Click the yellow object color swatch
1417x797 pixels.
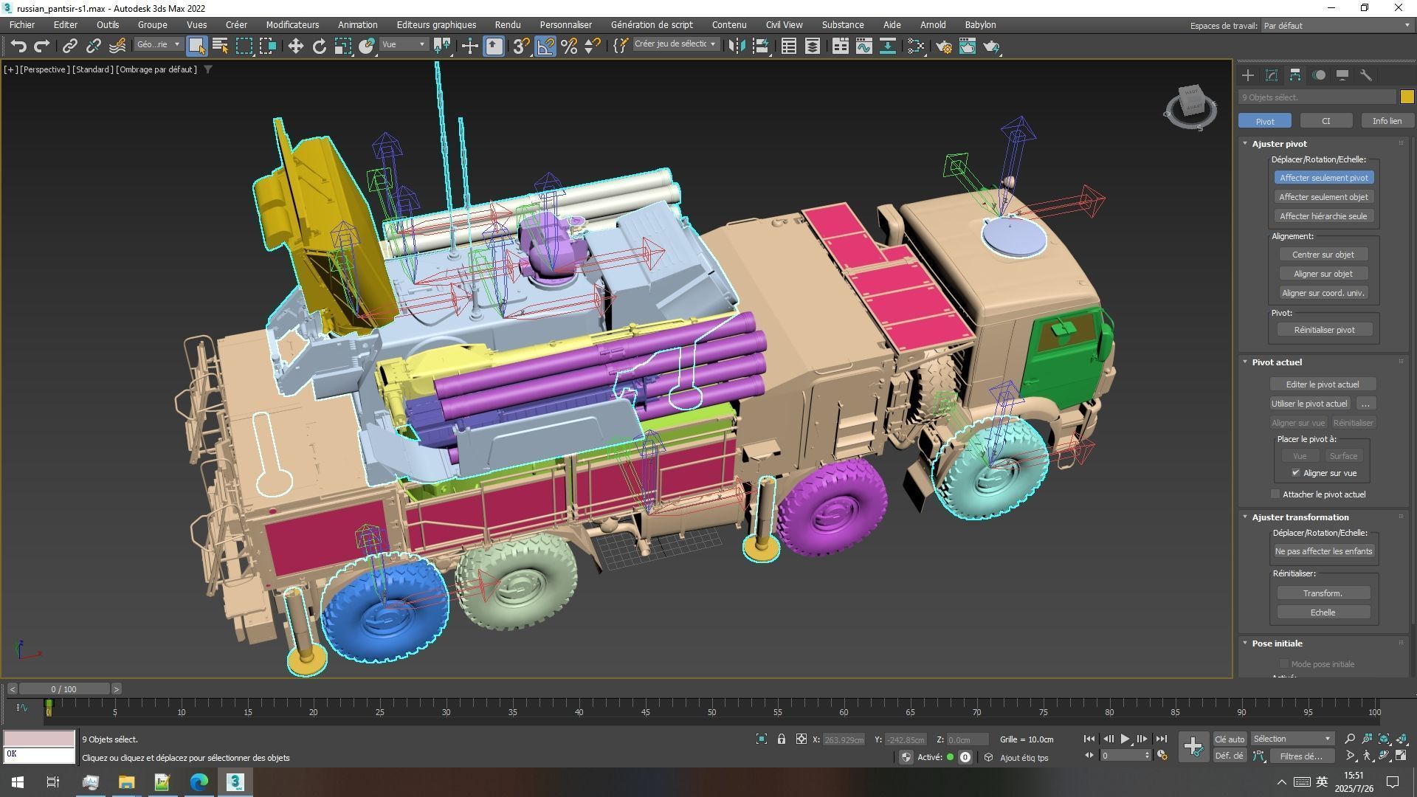(1407, 97)
